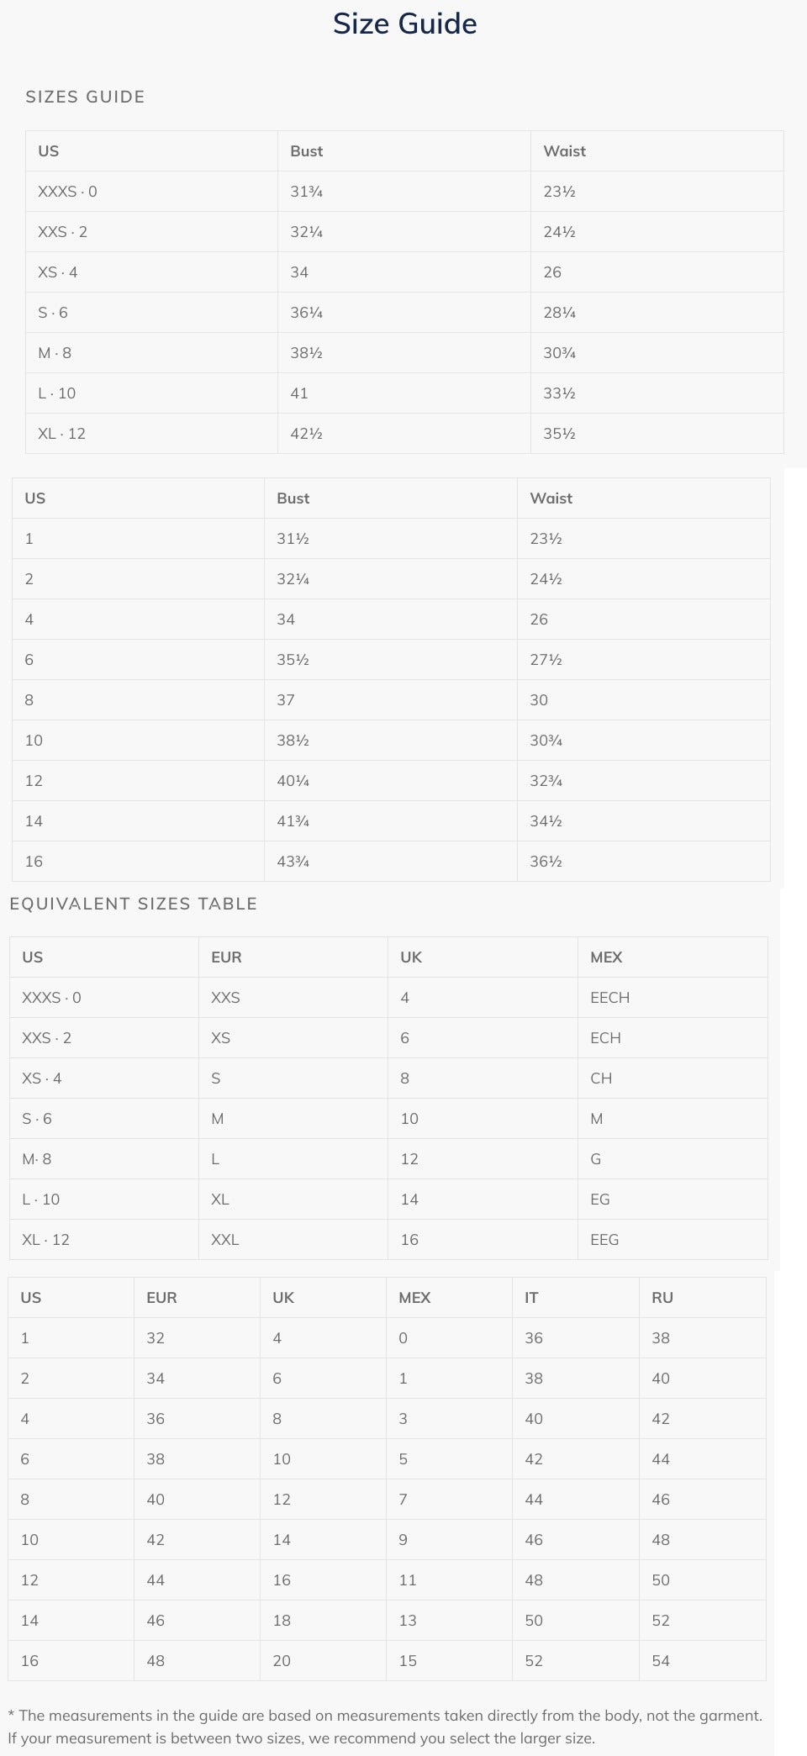Click the IT column header
Image resolution: width=807 pixels, height=1756 pixels.
[531, 1298]
